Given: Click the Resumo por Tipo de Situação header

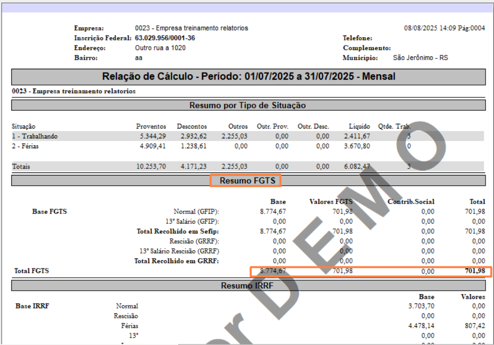Looking at the screenshot, I should [247, 105].
